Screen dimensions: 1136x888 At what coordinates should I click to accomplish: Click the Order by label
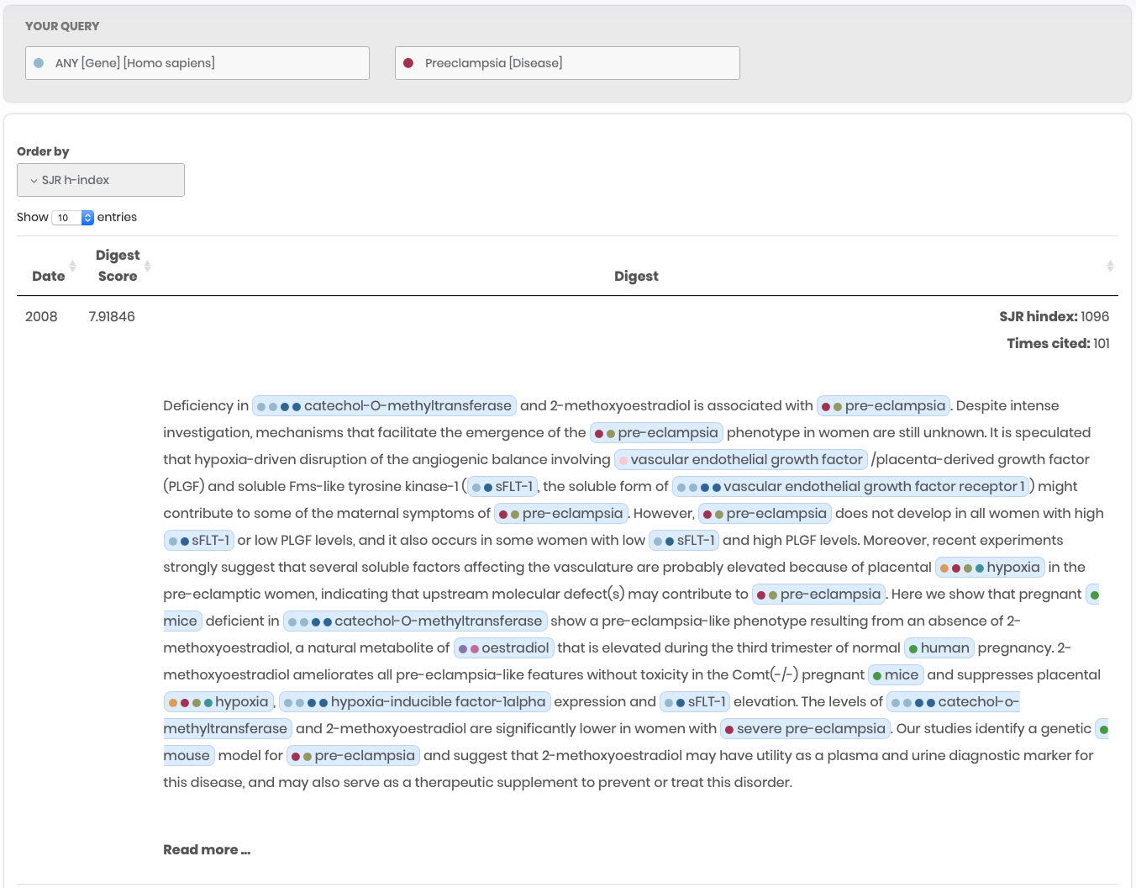(43, 151)
